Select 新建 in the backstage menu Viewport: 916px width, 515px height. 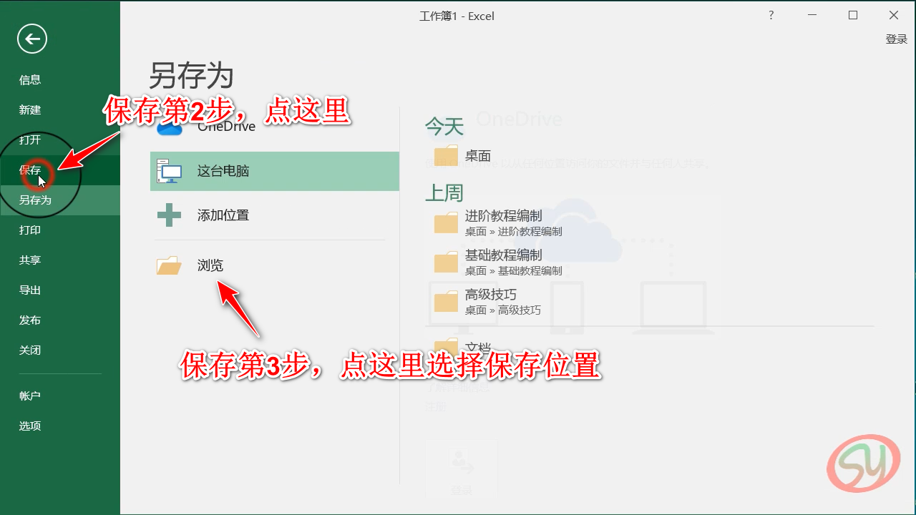tap(60, 110)
